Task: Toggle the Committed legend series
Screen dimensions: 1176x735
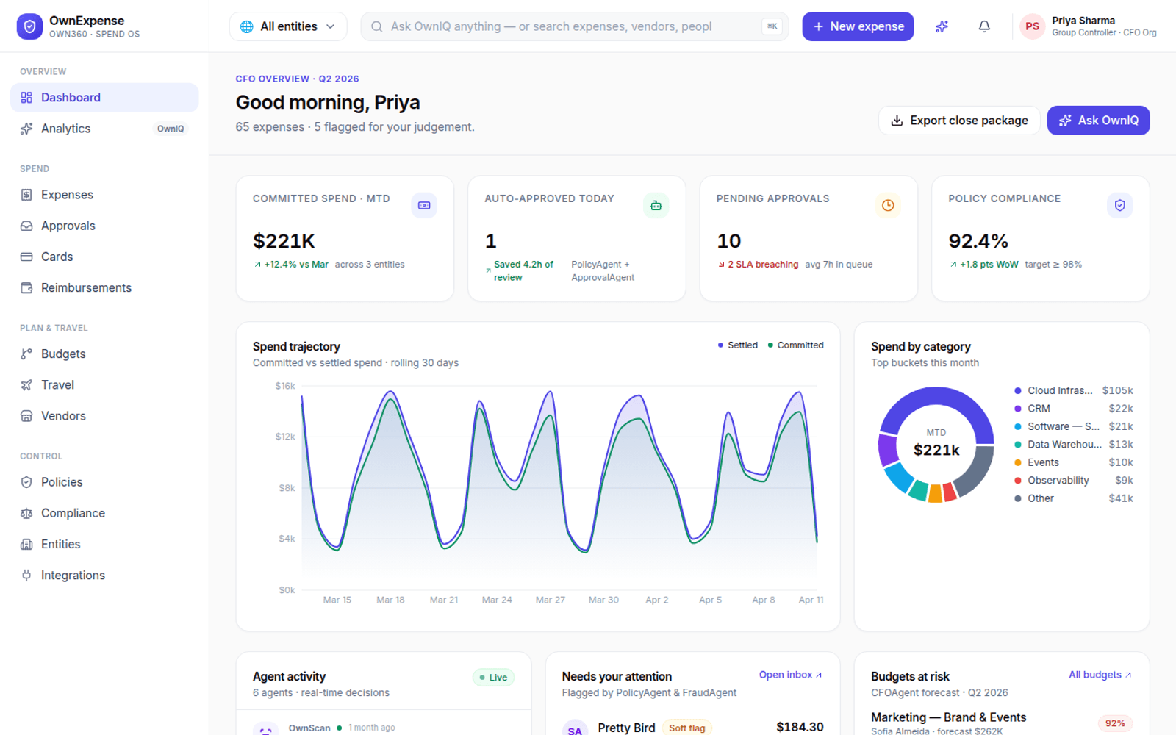Action: pyautogui.click(x=795, y=345)
